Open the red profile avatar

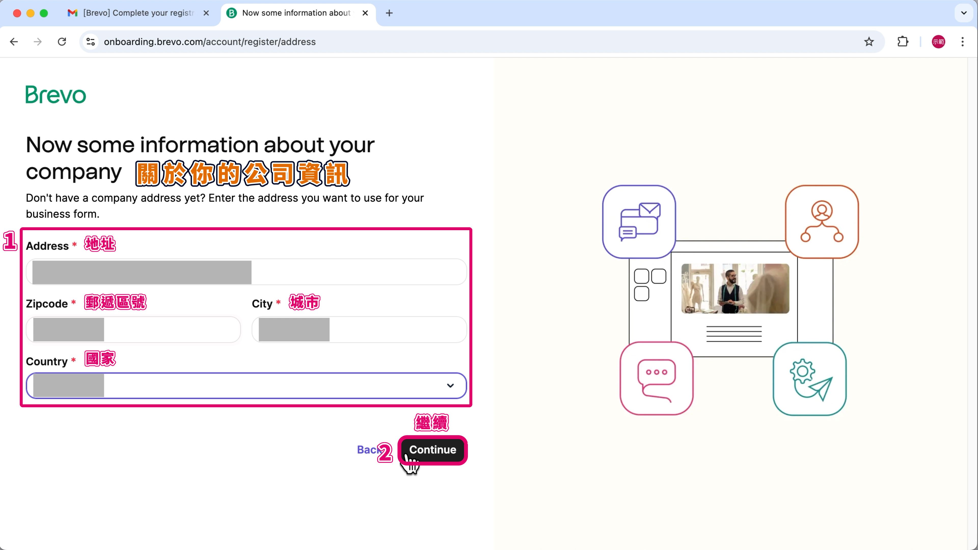pos(938,42)
